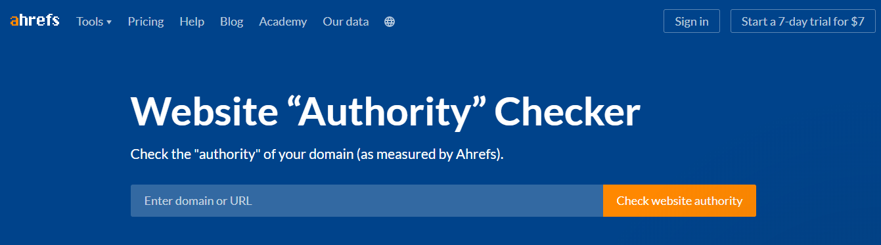Click the subtitle about domain authority
881x245 pixels.
317,156
